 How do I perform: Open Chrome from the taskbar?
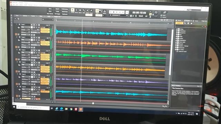click(71, 109)
